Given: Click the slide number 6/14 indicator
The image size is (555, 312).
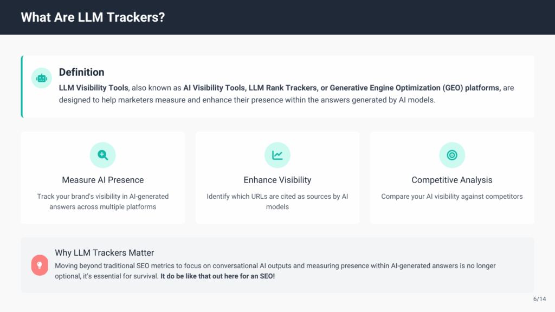Looking at the screenshot, I should (x=539, y=299).
